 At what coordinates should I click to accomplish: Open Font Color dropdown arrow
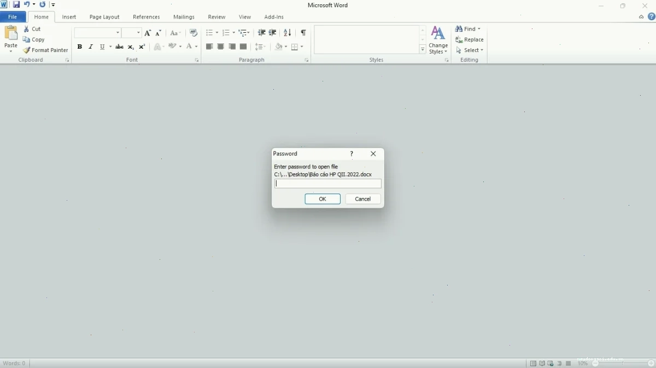196,47
